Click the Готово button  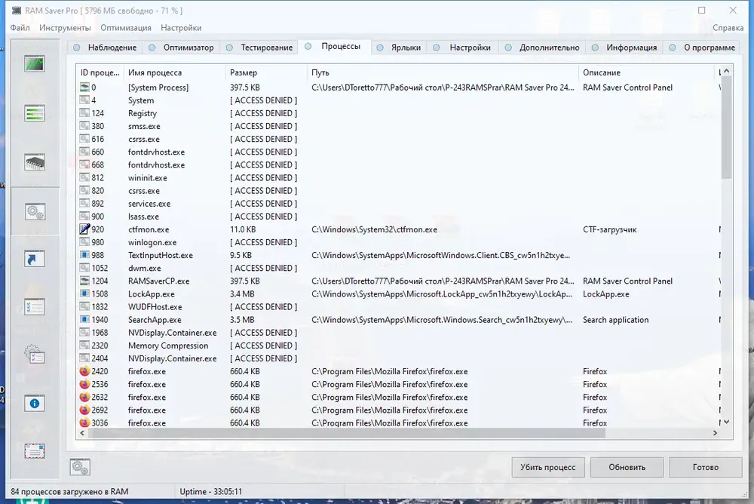pyautogui.click(x=704, y=467)
